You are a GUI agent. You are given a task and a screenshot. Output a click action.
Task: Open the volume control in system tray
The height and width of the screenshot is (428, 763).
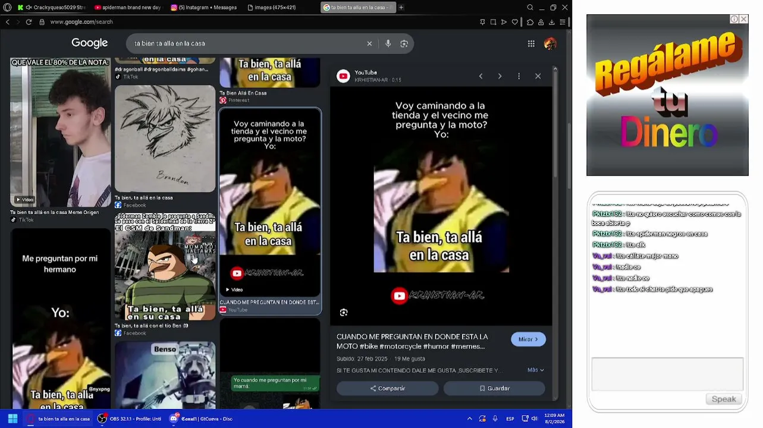(x=534, y=418)
